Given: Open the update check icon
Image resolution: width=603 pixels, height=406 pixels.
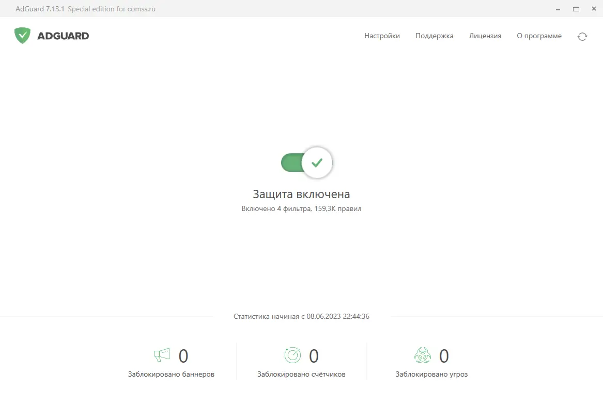Looking at the screenshot, I should click(x=582, y=36).
